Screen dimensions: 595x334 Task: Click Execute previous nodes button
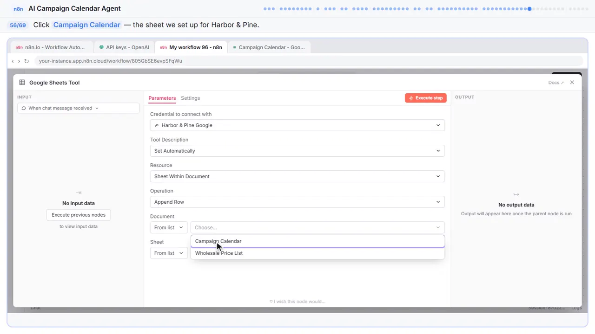pos(79,215)
